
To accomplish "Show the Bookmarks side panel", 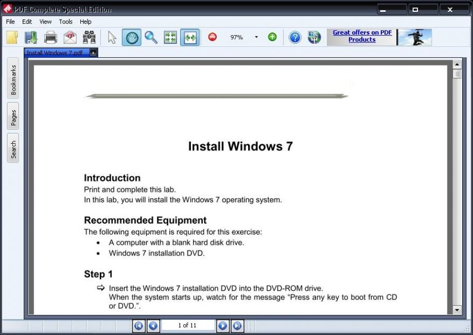I will (13, 79).
